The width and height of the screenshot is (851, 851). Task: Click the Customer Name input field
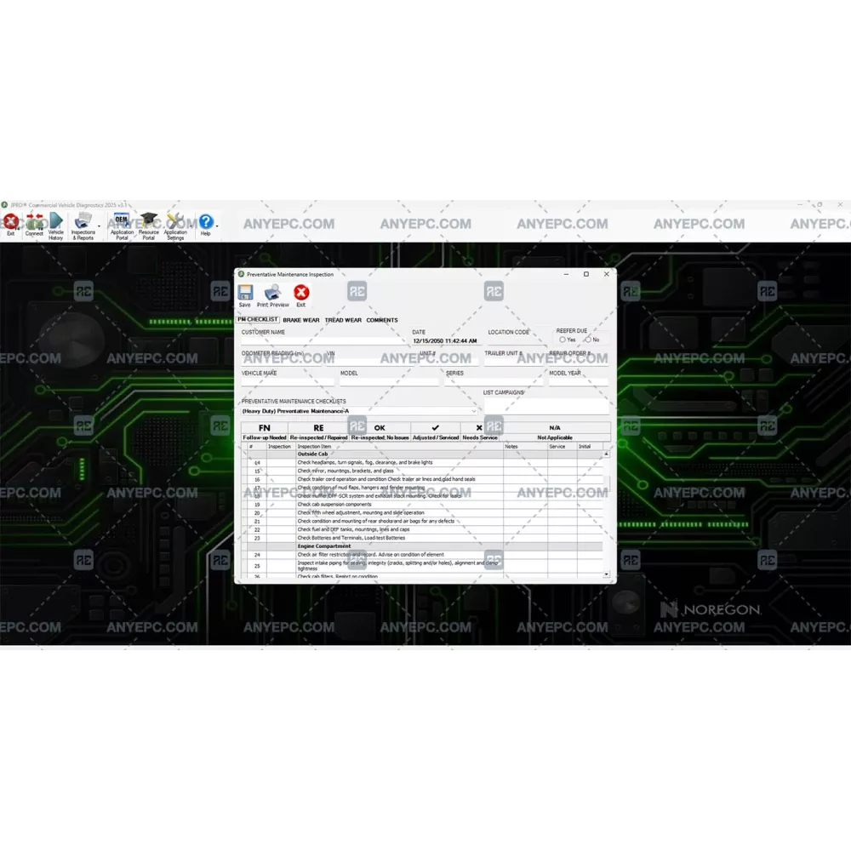322,340
